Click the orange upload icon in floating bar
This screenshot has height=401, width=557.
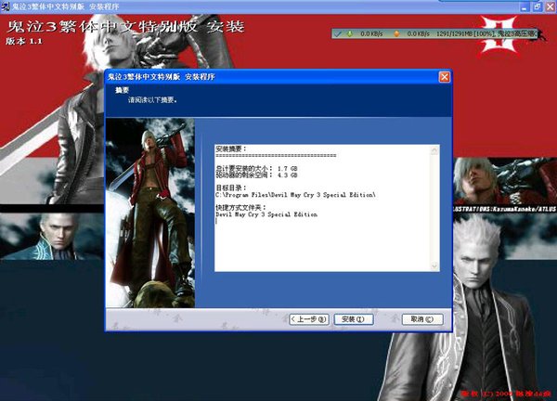pos(396,33)
